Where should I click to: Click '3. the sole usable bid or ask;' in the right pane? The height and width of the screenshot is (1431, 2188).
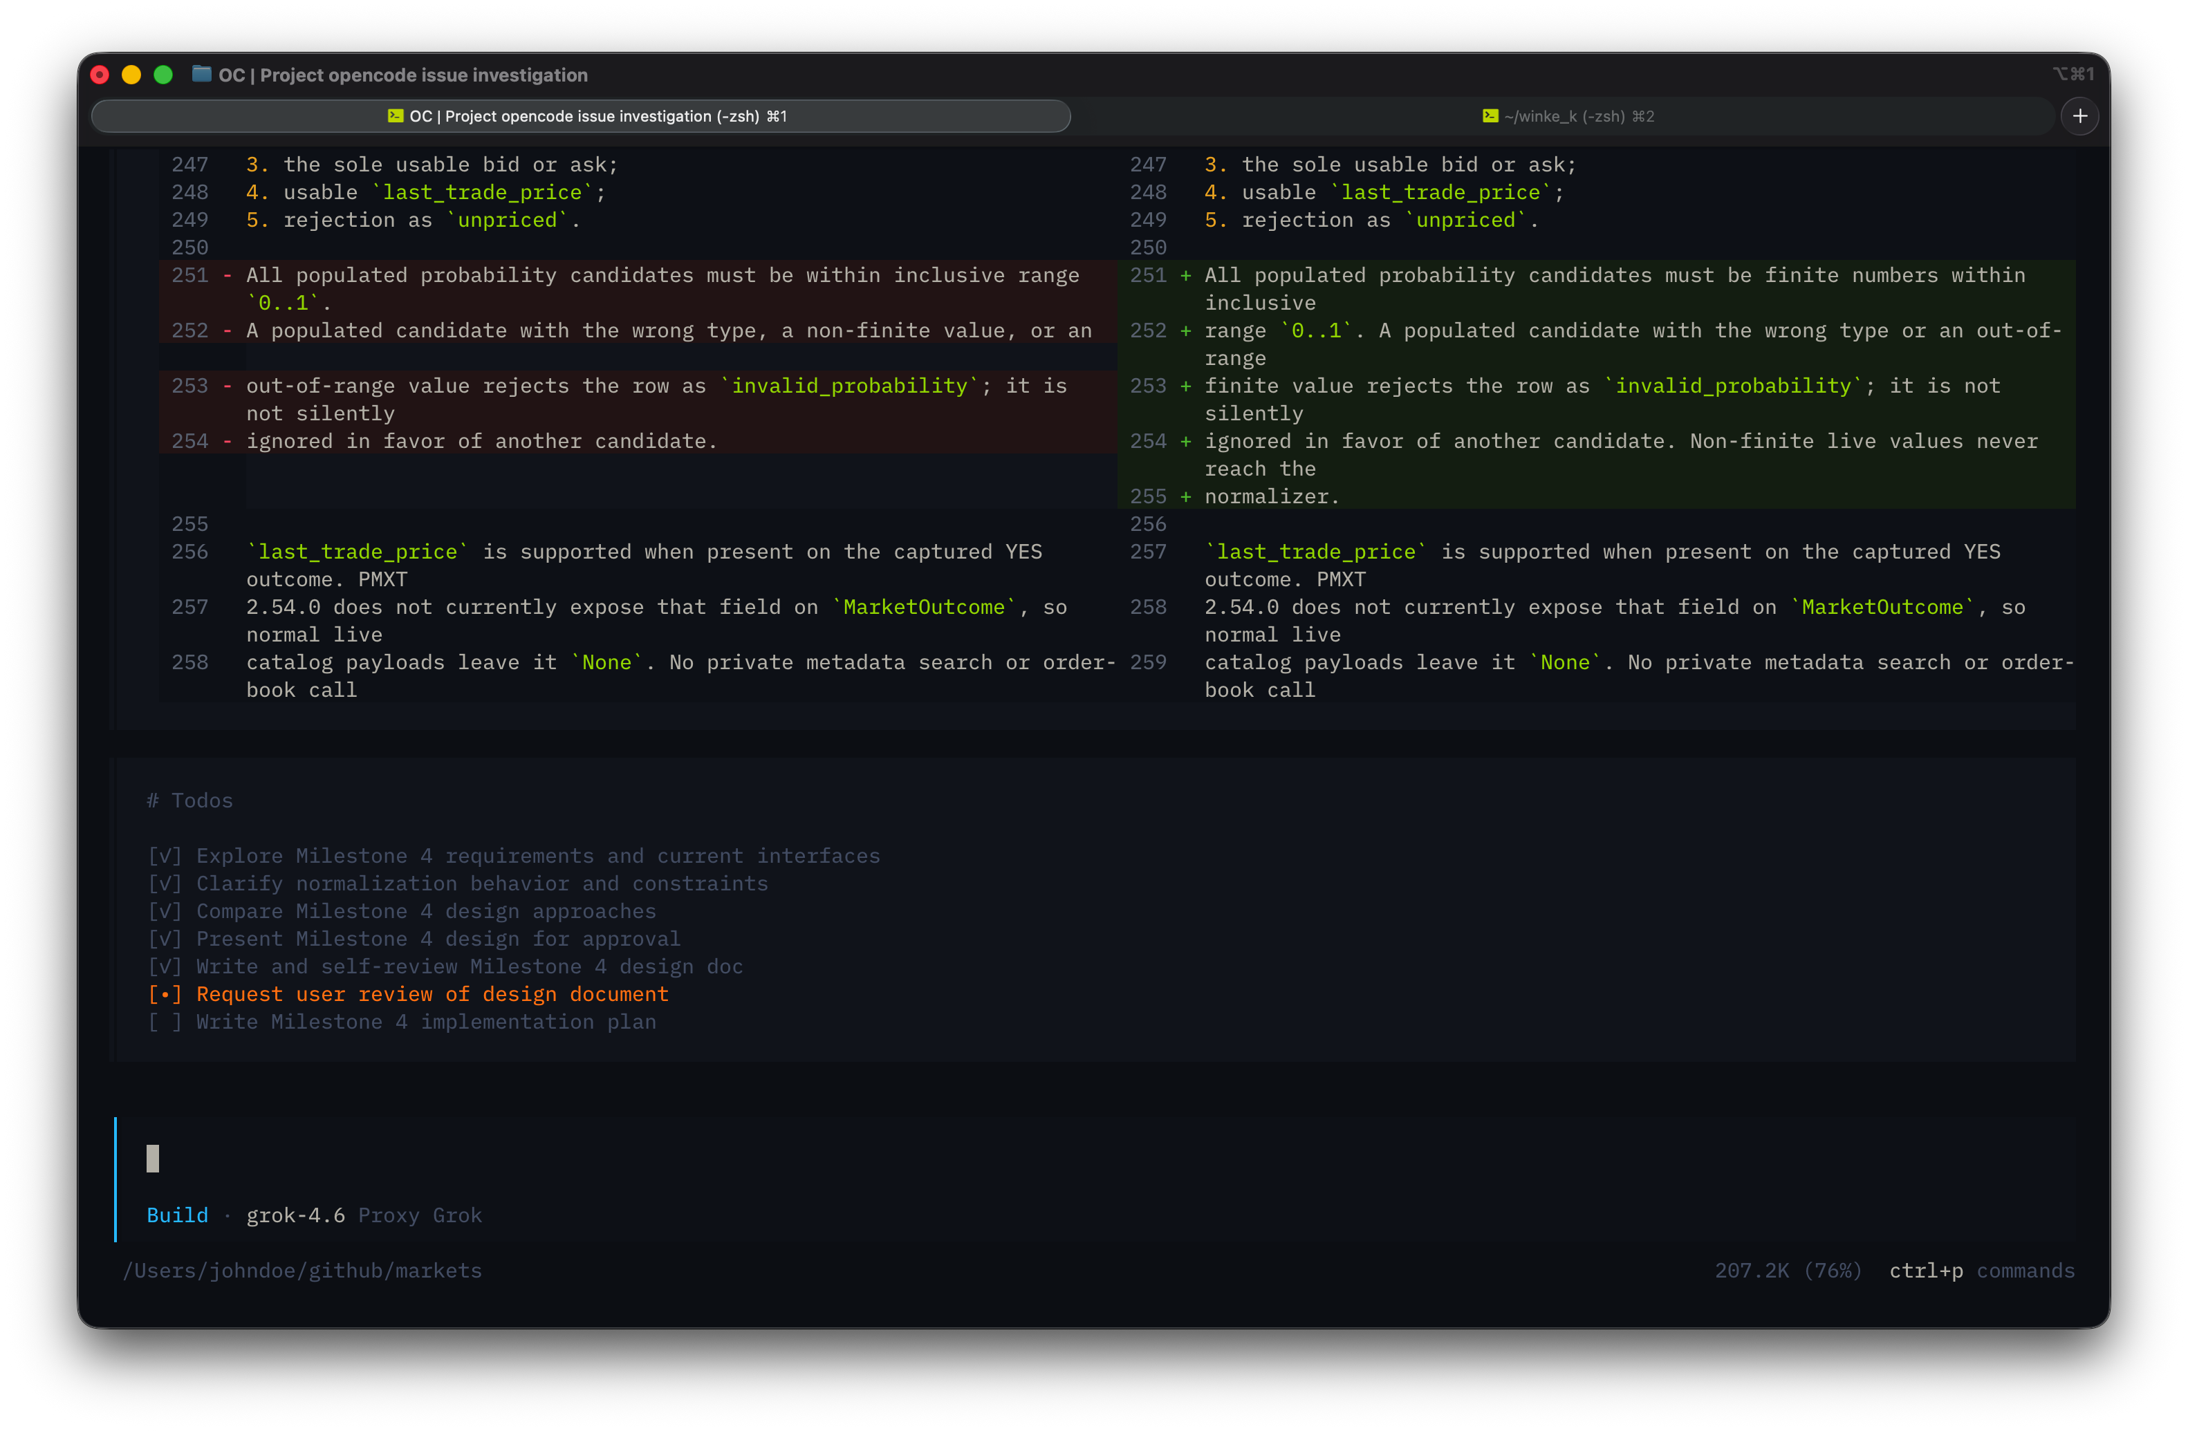coord(1390,165)
